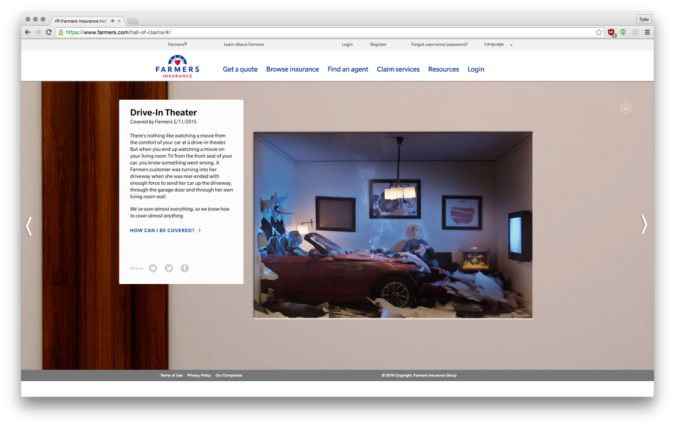
Task: Click the Facebook share icon
Action: point(184,268)
